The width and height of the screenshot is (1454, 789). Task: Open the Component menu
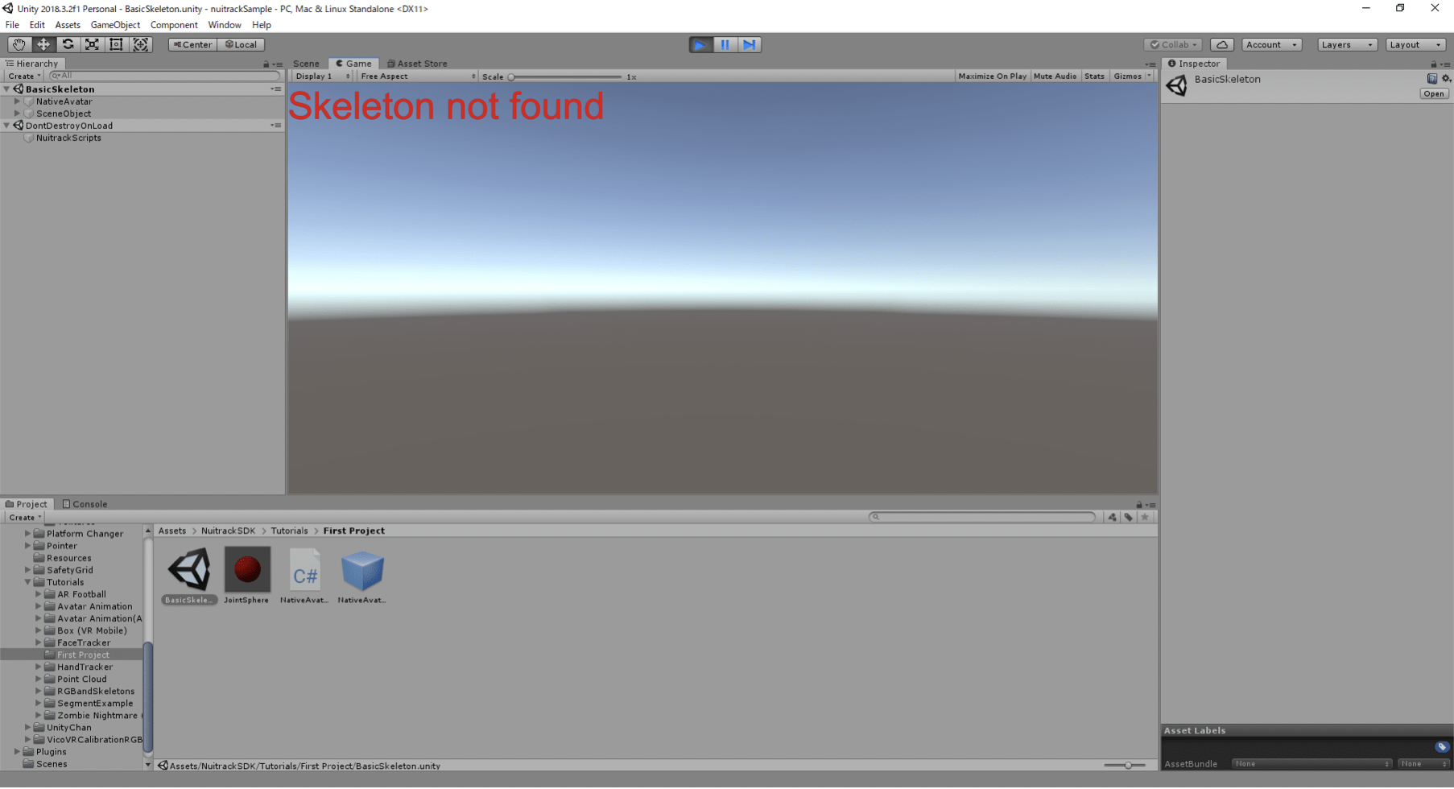click(x=174, y=25)
